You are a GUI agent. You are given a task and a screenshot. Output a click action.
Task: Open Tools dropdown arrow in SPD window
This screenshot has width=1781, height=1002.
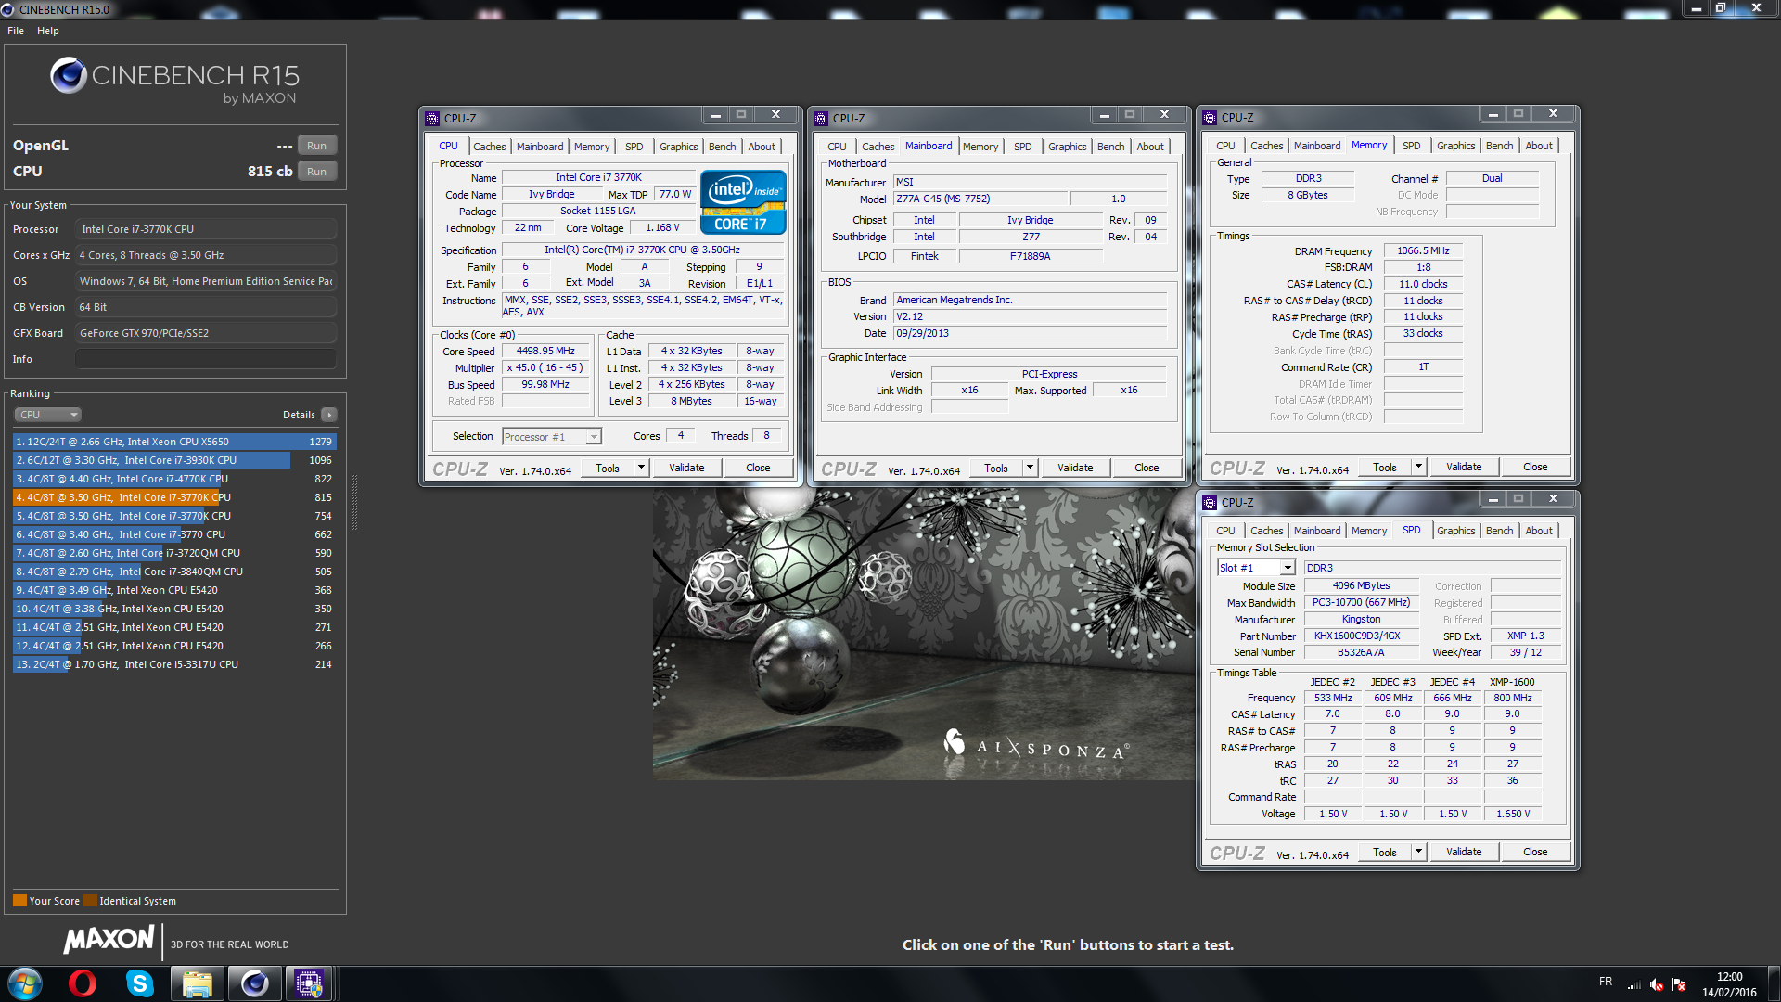point(1418,852)
